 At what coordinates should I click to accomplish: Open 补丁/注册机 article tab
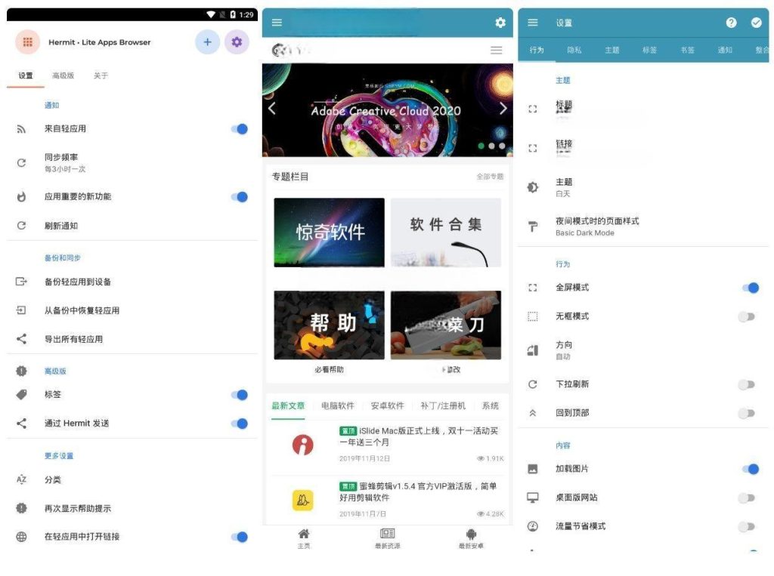(443, 405)
